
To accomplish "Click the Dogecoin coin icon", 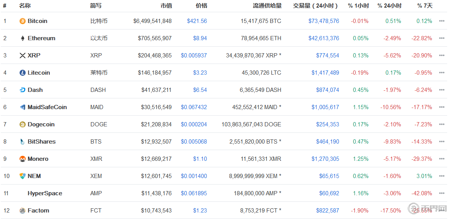I will (x=23, y=124).
